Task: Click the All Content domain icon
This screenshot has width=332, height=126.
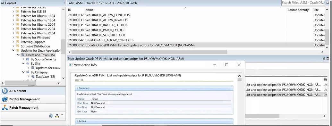Action: (5, 91)
